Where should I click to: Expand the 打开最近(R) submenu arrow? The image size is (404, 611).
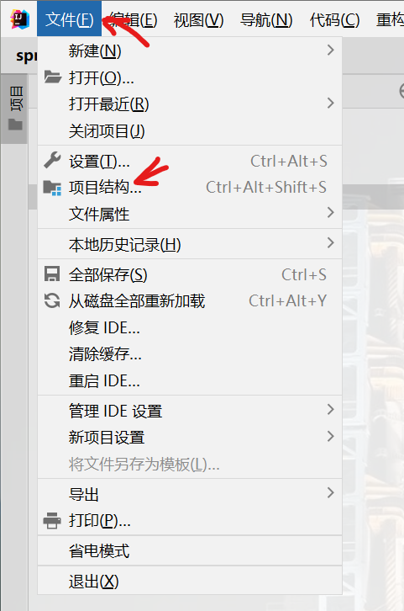[x=331, y=103]
